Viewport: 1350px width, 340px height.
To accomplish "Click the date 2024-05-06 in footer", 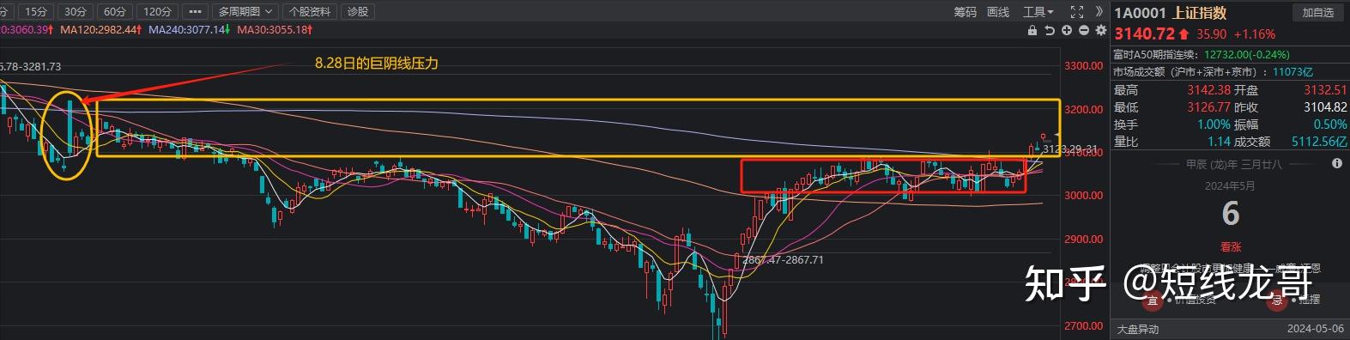I will click(1316, 330).
